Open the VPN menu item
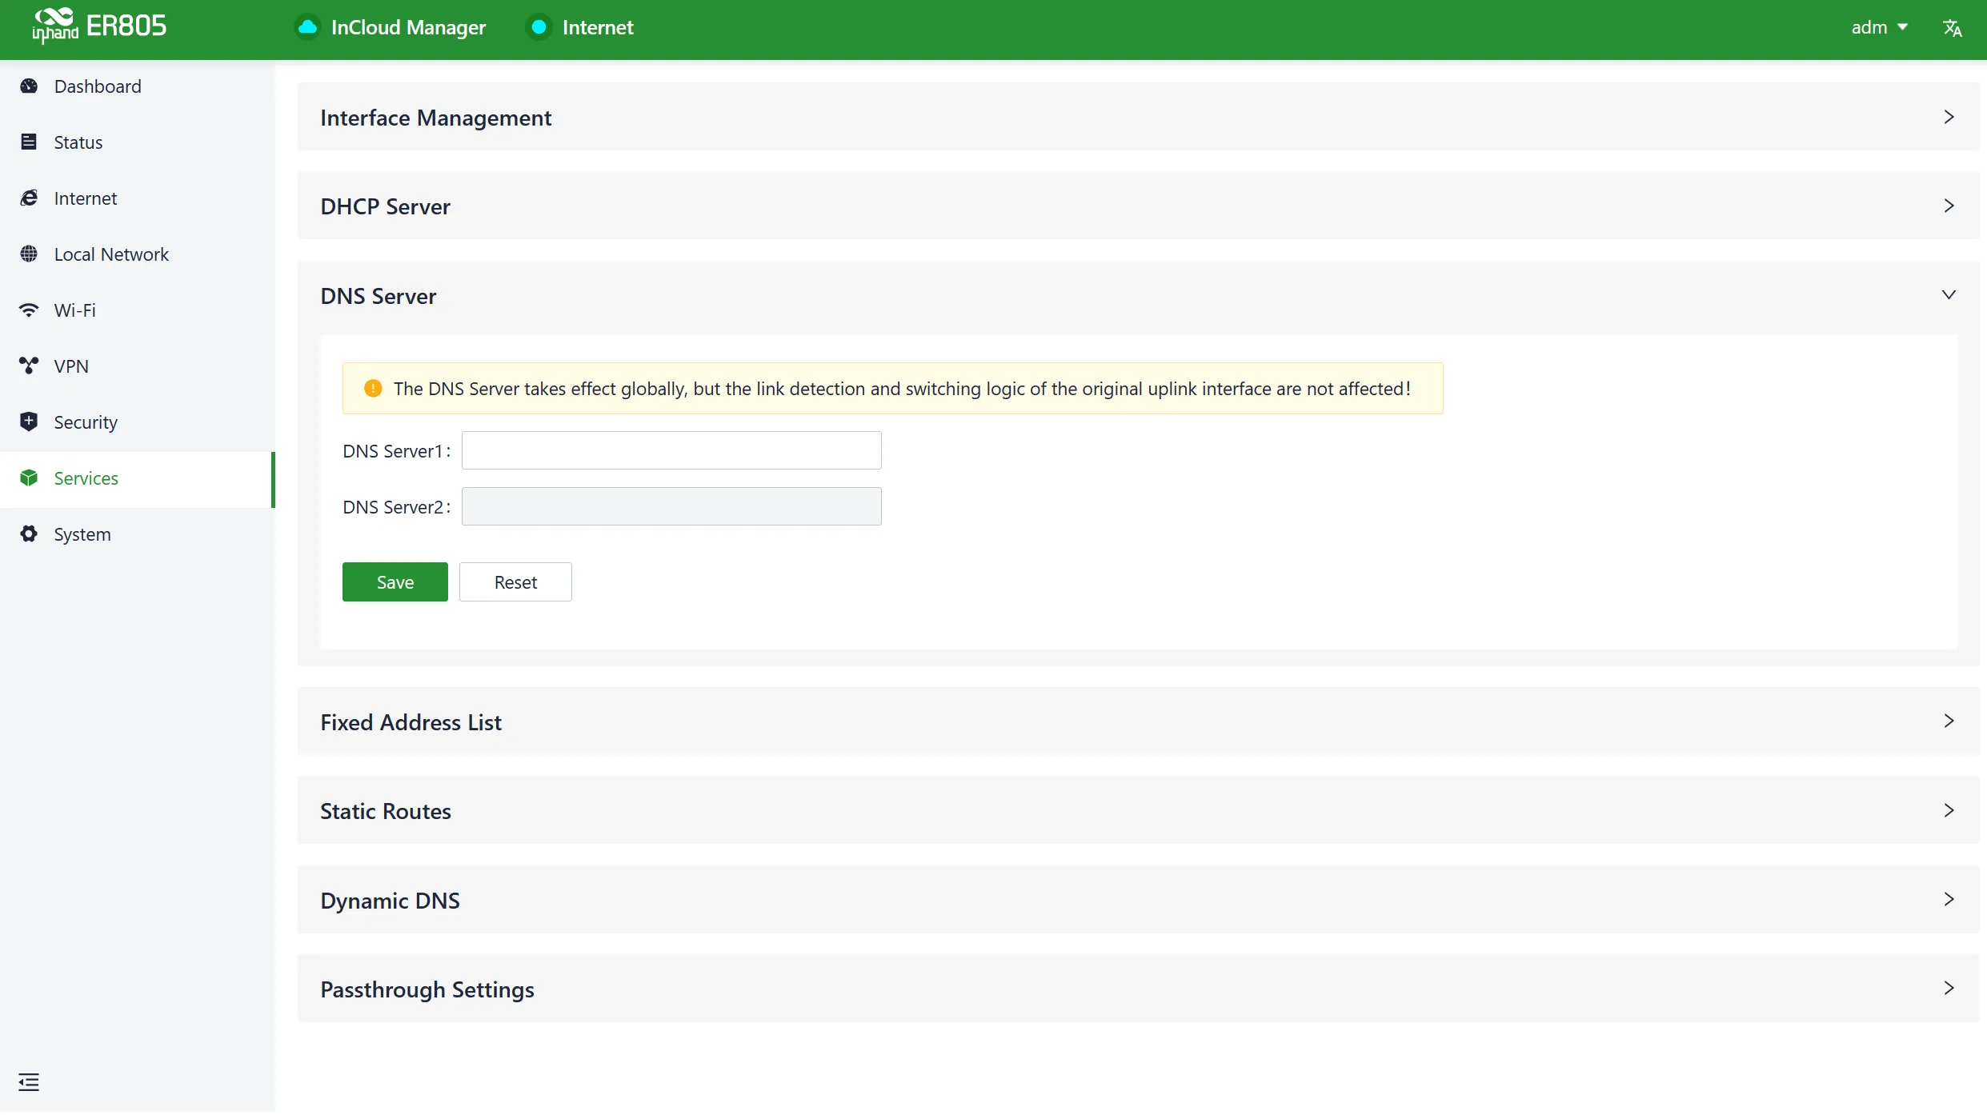This screenshot has width=1987, height=1115. coord(137,366)
